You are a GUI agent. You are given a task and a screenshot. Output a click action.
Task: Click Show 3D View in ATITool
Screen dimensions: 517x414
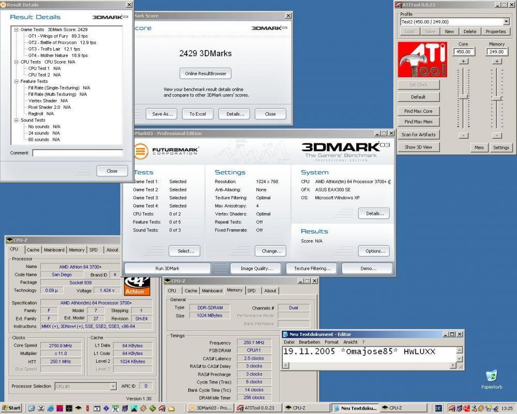pyautogui.click(x=418, y=147)
